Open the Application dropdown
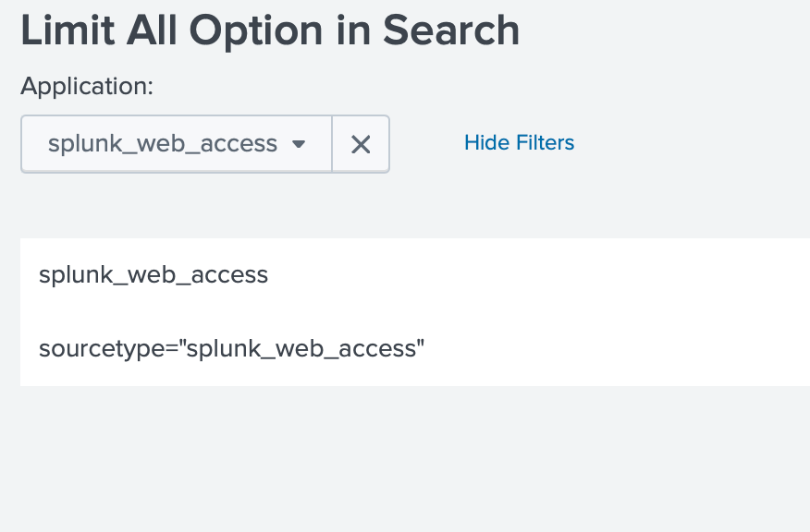Image resolution: width=810 pixels, height=532 pixels. 176,144
